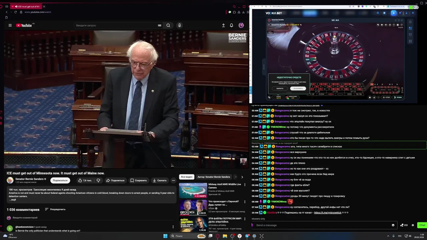The width and height of the screenshot is (427, 240).
Task: Open the ЕВРОСОЮЗ Дудь video thumbnail
Action: click(x=193, y=207)
